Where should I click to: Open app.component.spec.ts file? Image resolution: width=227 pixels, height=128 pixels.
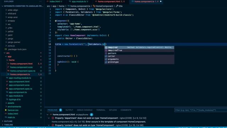[21, 89]
